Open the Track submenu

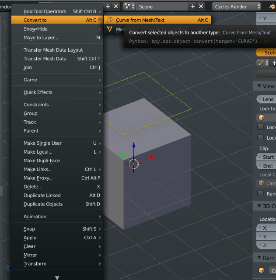pos(57,122)
